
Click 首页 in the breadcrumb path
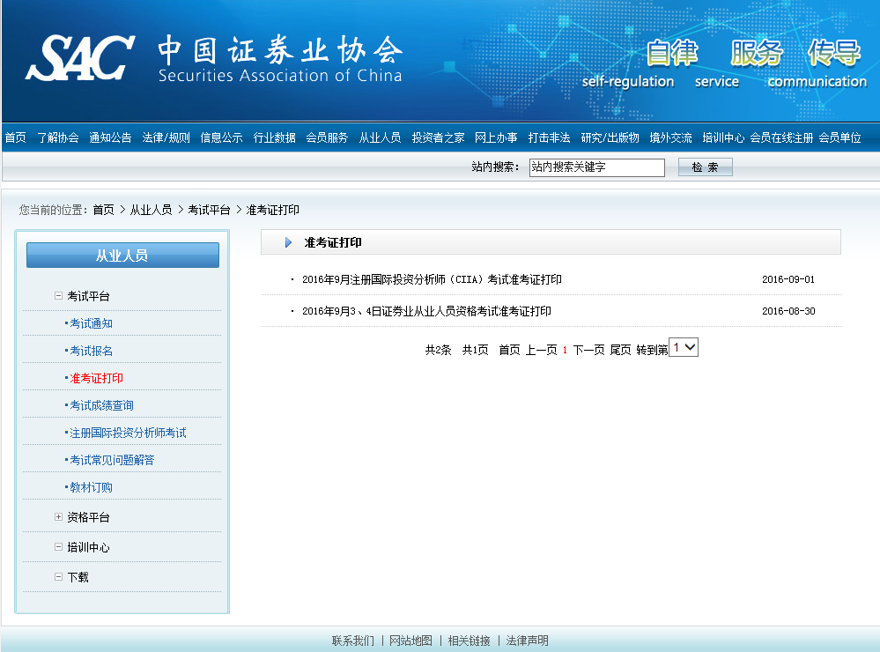(x=103, y=210)
